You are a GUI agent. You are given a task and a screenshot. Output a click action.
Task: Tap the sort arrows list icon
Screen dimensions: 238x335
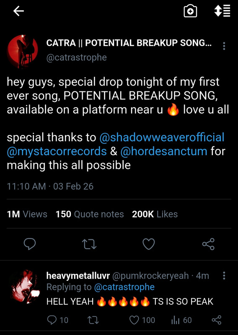(x=222, y=11)
